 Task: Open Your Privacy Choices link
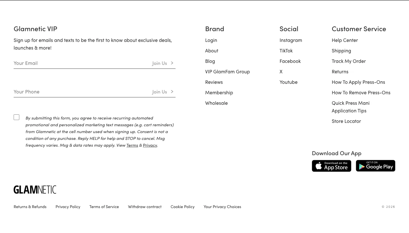pos(222,207)
